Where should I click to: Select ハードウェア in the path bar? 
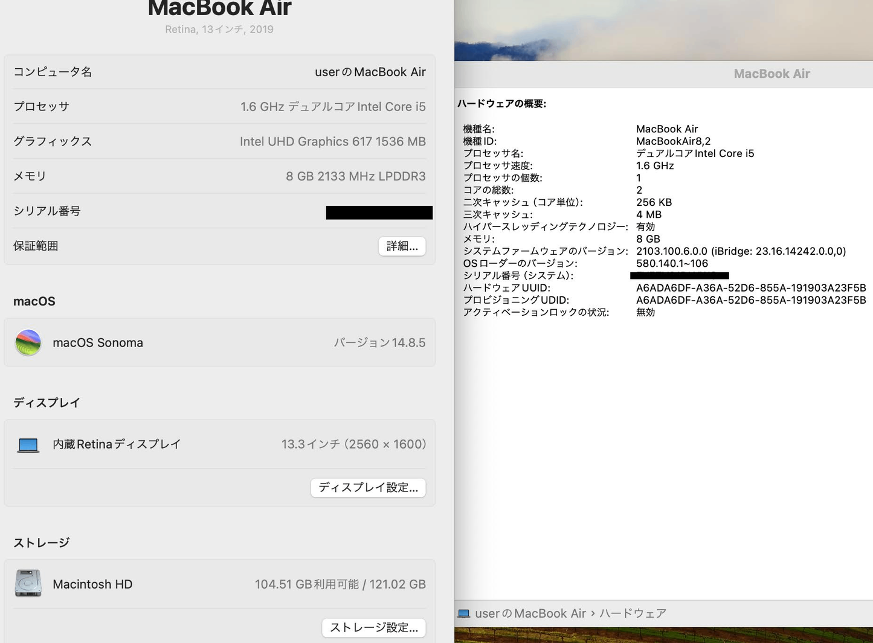pos(633,613)
